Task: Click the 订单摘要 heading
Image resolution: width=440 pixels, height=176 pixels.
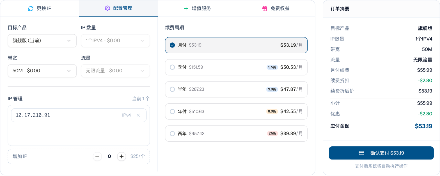Action: (x=340, y=9)
